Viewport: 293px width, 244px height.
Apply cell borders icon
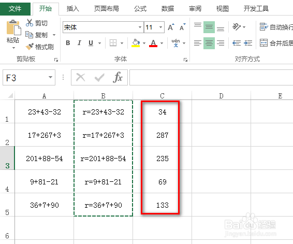pos(113,43)
